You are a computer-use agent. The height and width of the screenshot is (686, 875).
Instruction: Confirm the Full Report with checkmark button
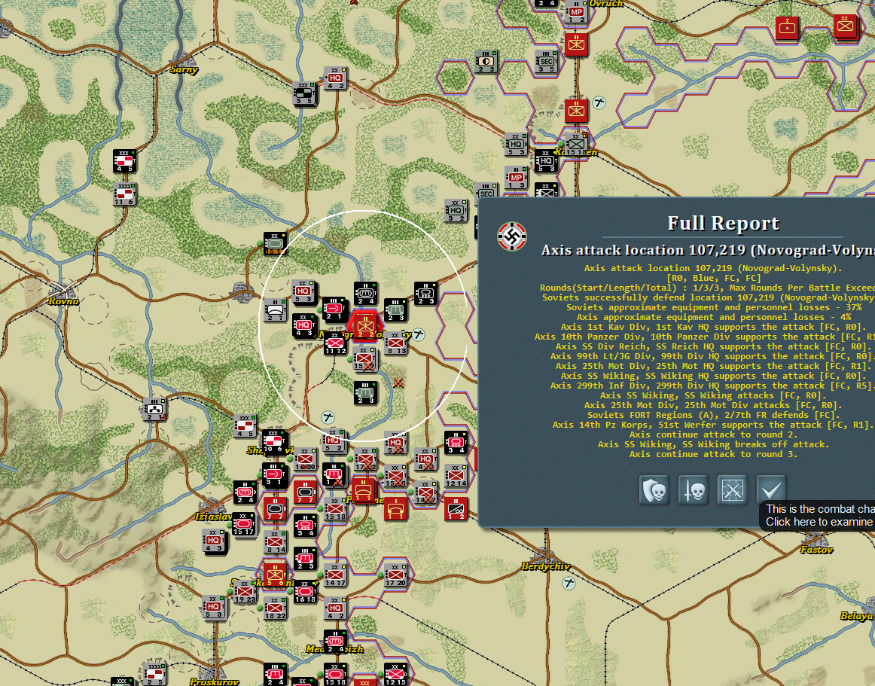771,490
